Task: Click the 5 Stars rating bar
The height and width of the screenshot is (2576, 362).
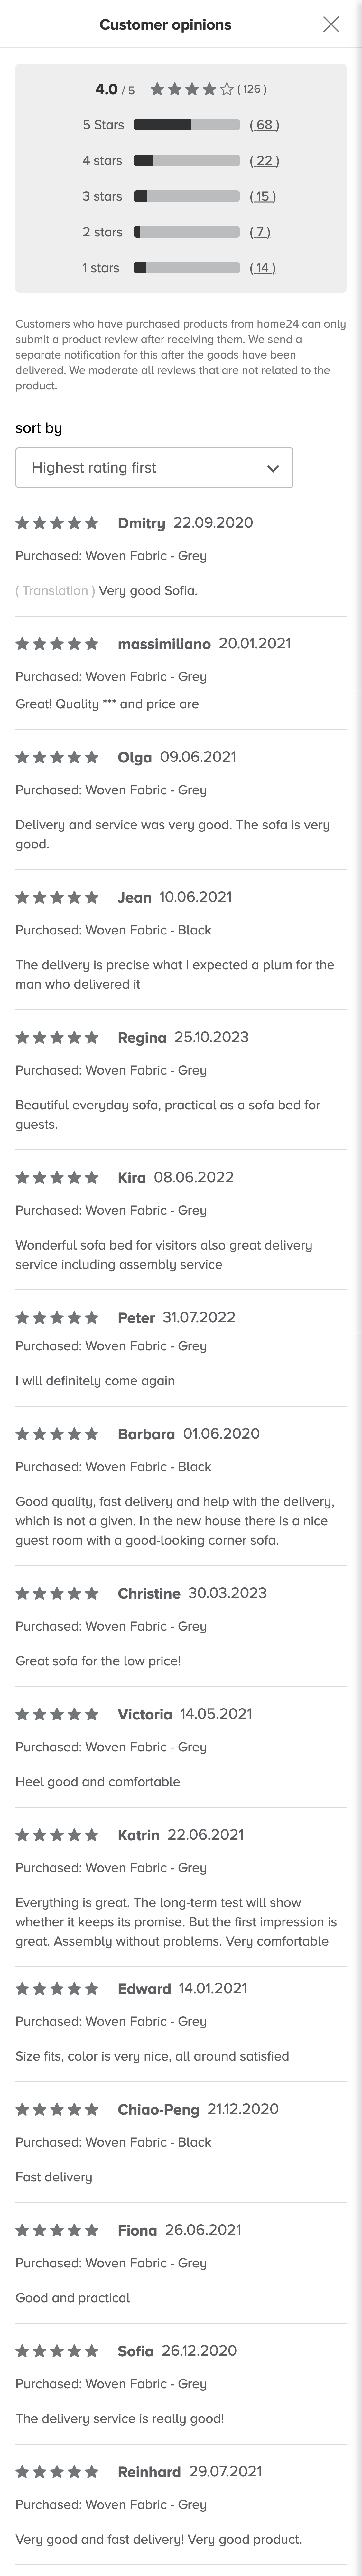Action: coord(186,125)
